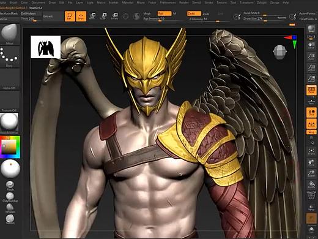The image size is (318, 239).
Task: Click the Scale view button in right shelf
Action: point(311,174)
